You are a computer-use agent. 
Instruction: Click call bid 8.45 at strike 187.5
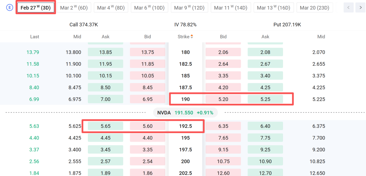[x=148, y=87]
